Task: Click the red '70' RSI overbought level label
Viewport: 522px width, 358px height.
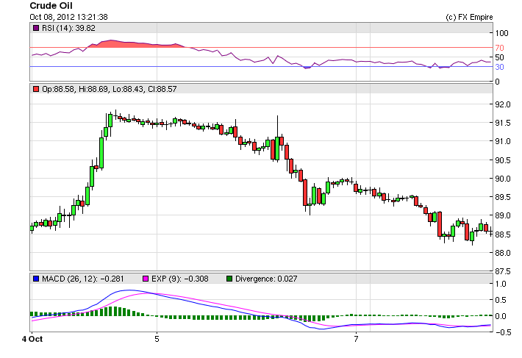Action: click(499, 48)
